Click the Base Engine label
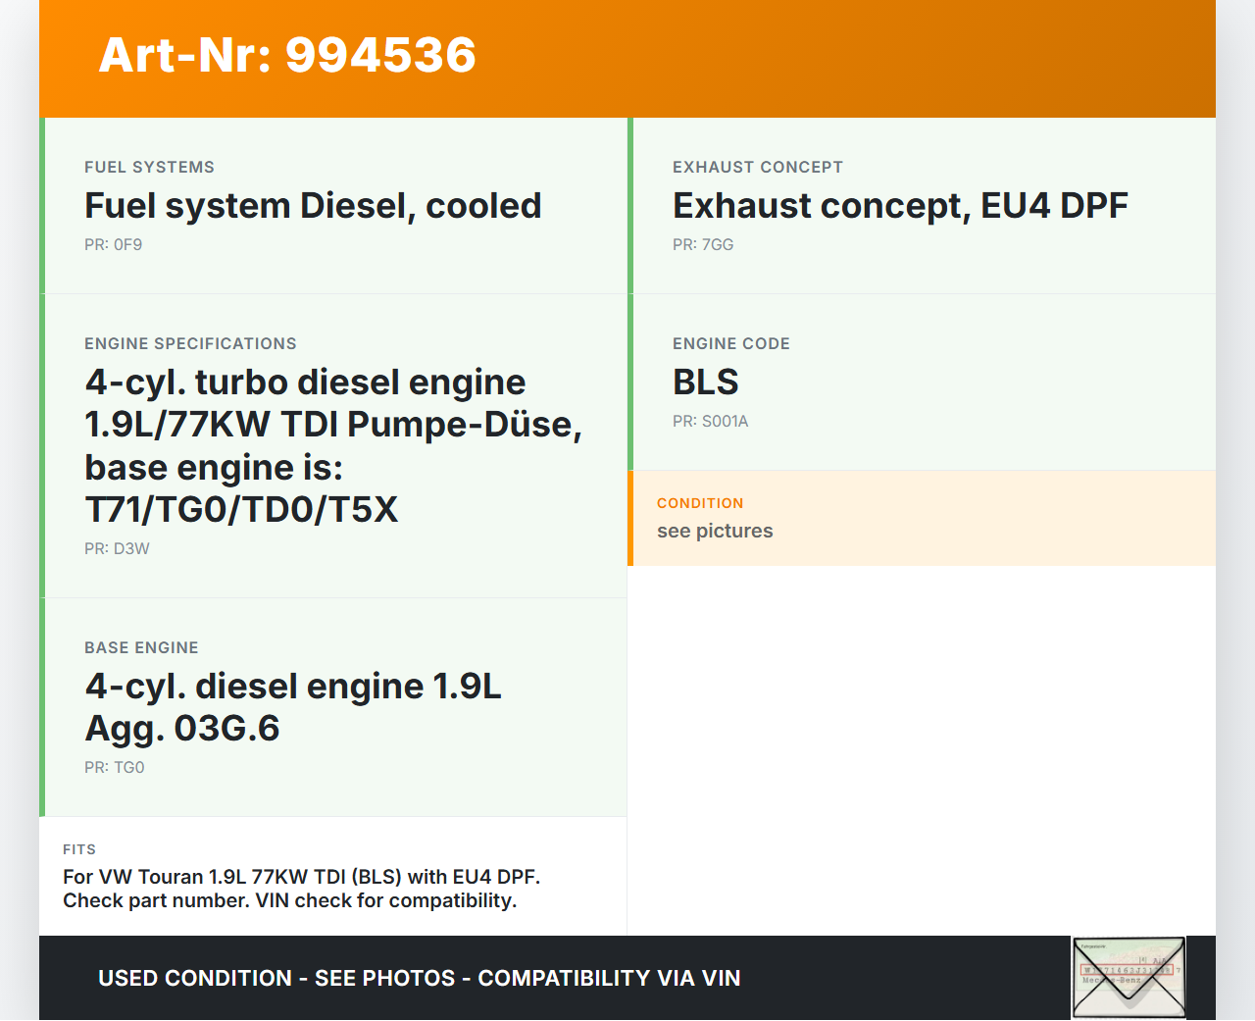 [x=141, y=648]
